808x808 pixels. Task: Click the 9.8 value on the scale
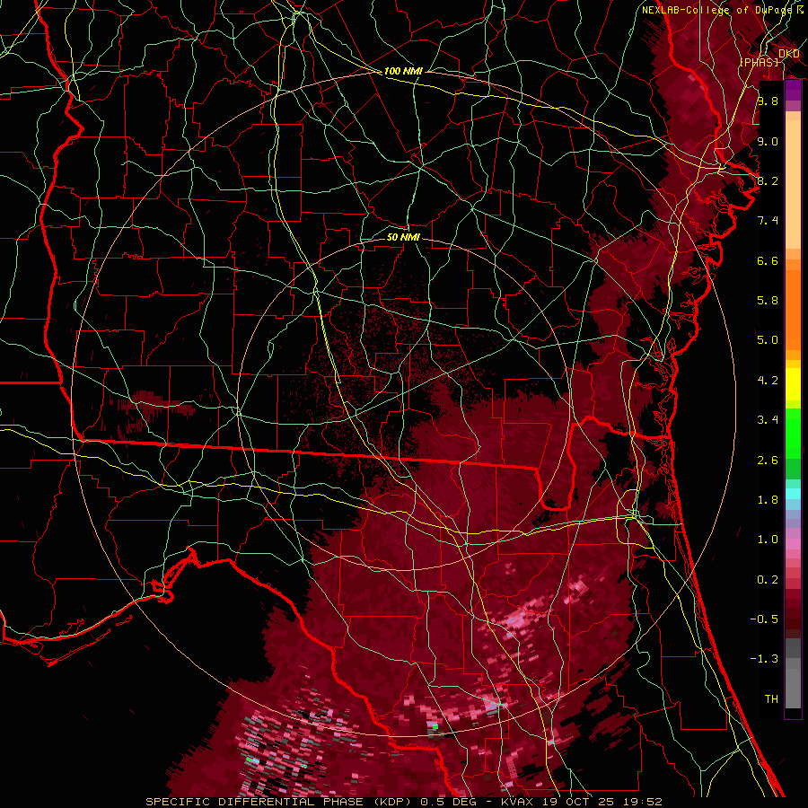(x=768, y=101)
